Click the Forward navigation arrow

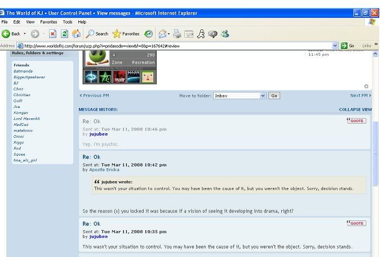pos(35,34)
